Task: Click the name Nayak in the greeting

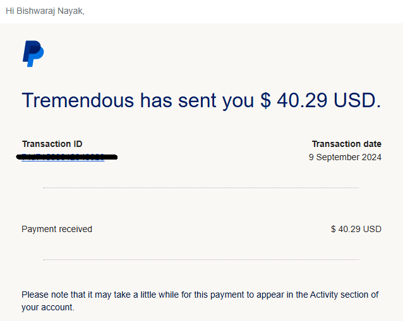Action: pos(70,11)
